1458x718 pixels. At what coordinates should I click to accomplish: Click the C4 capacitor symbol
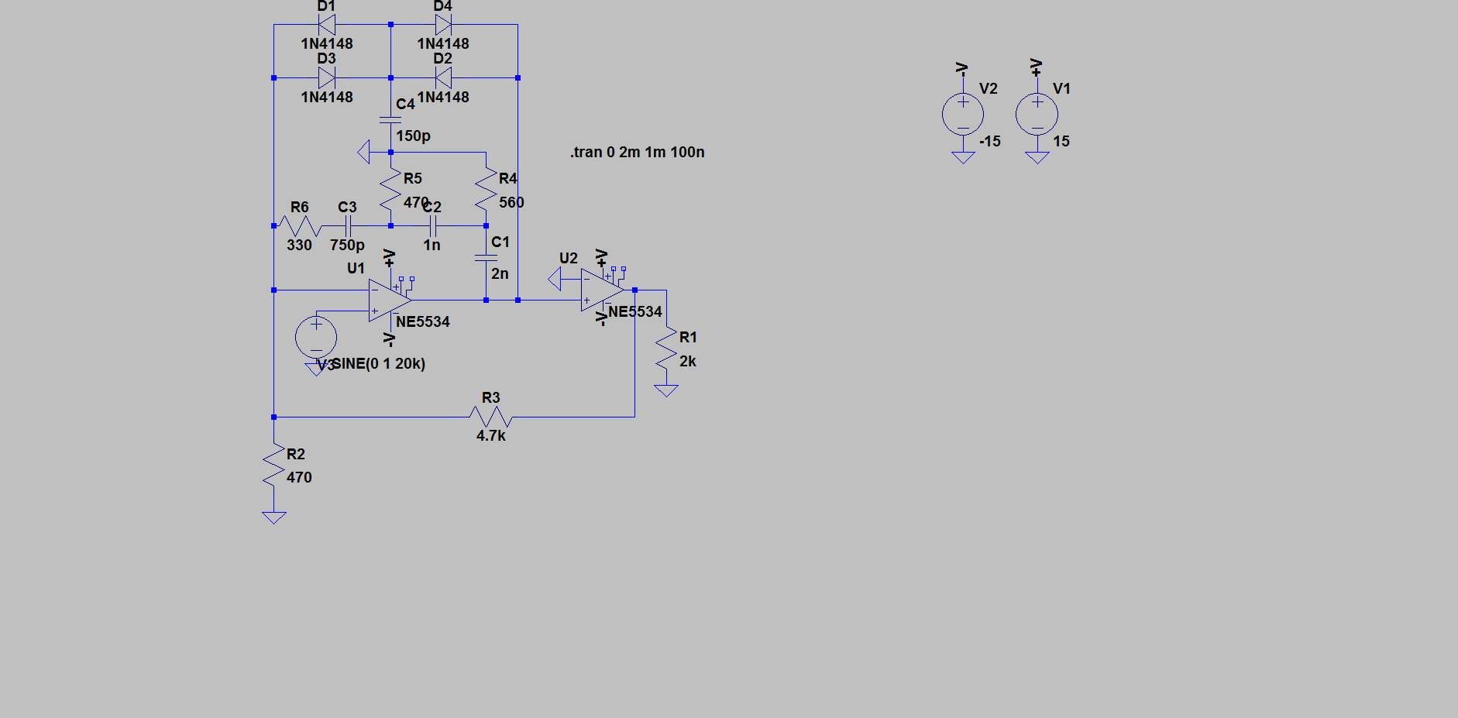click(x=390, y=120)
